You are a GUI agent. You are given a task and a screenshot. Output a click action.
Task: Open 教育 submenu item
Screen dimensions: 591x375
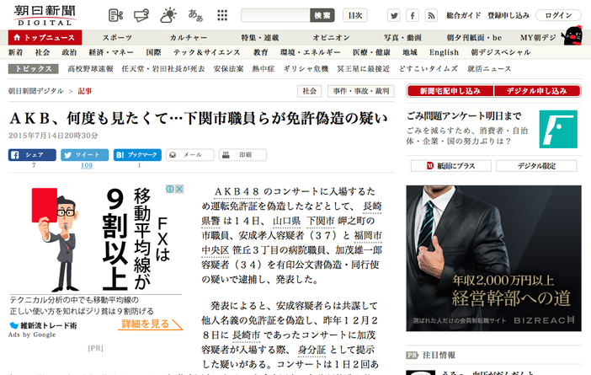click(260, 52)
